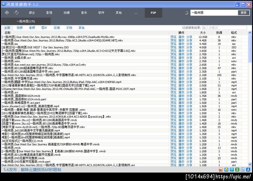Click 播放 for the 高清完整版.mp4 zhuxian2 row

click(181, 106)
